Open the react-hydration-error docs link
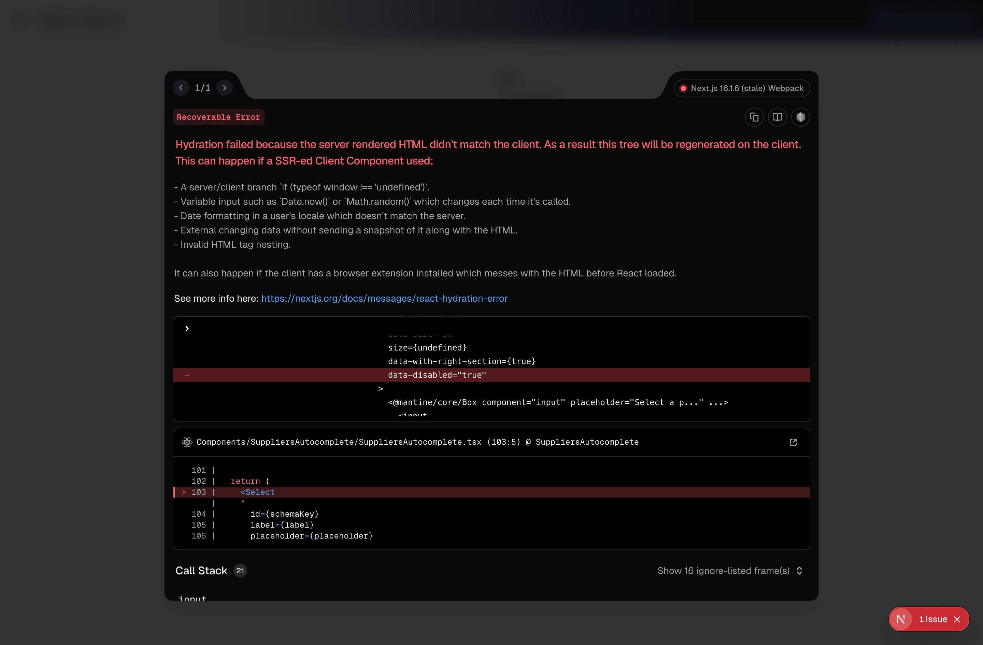 384,298
